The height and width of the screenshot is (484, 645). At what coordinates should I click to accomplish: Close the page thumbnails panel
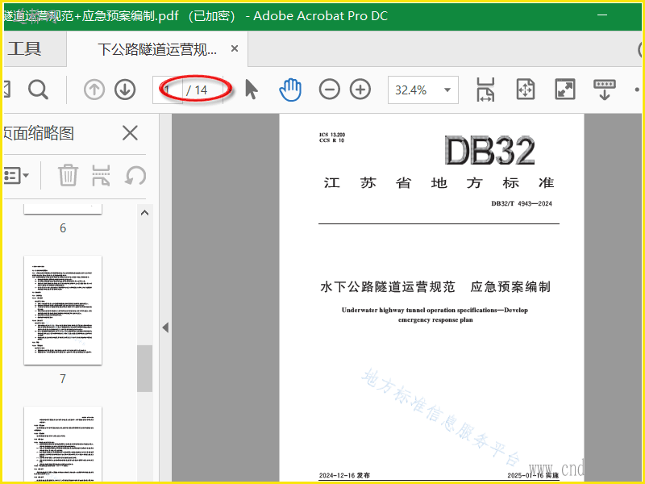point(130,133)
